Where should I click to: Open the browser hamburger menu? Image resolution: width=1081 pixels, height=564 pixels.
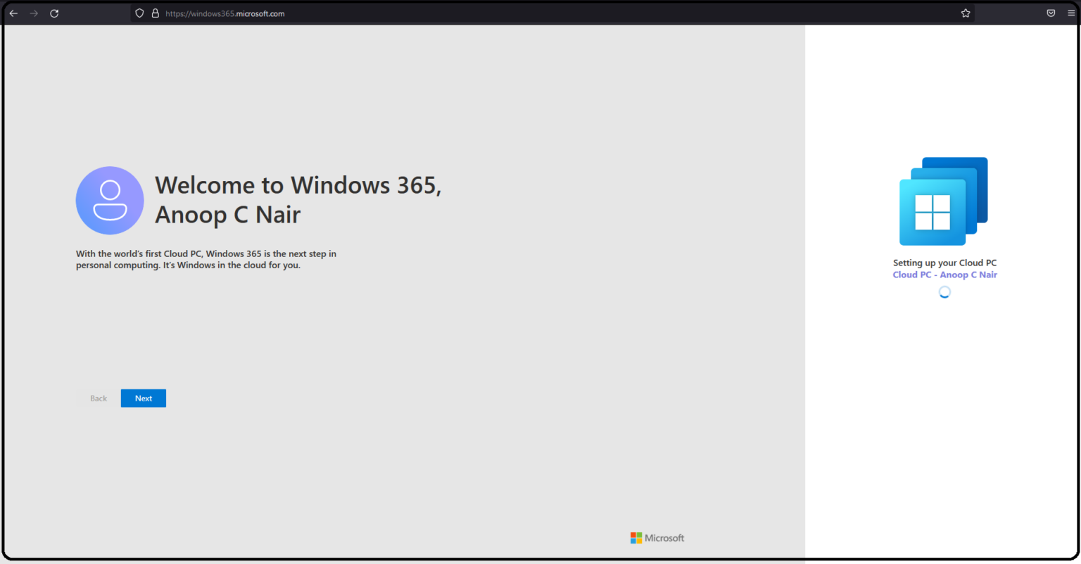[1071, 13]
